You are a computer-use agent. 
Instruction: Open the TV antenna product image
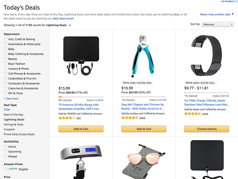[x=81, y=56]
